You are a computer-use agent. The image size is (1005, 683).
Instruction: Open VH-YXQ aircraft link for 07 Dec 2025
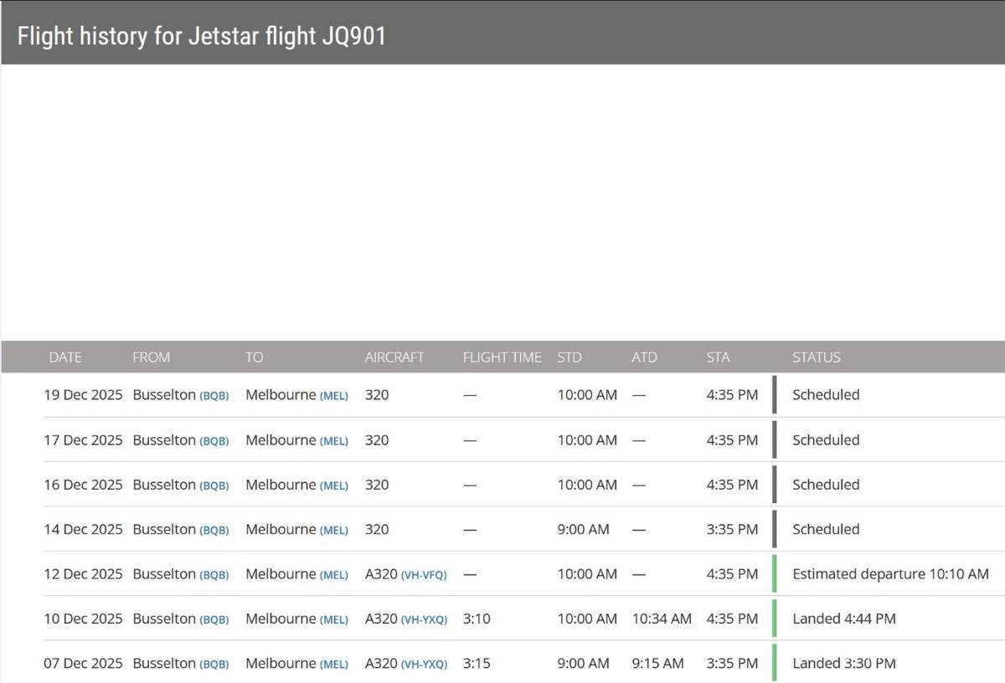click(424, 664)
